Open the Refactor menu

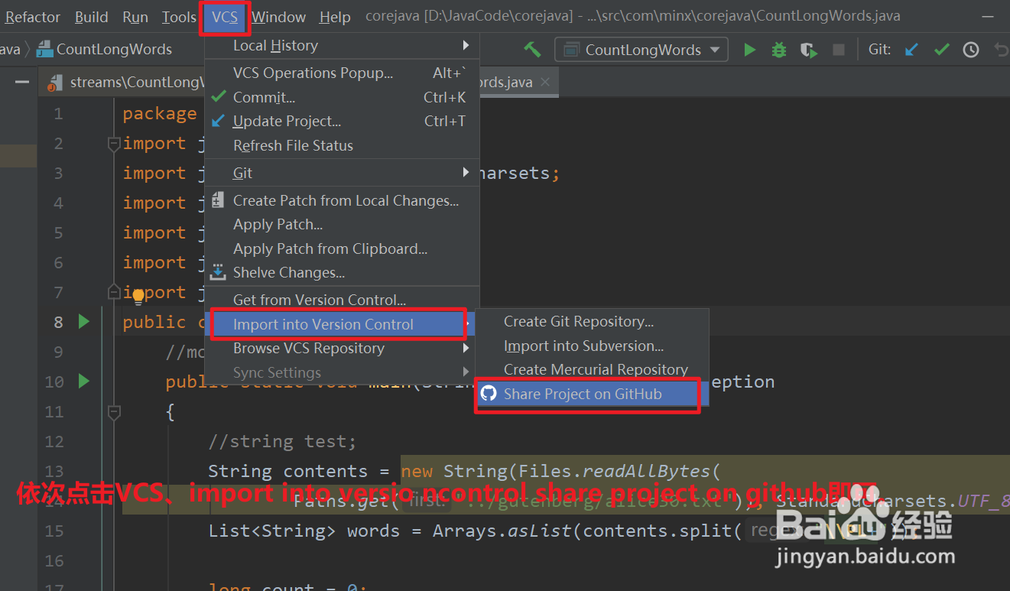tap(32, 17)
